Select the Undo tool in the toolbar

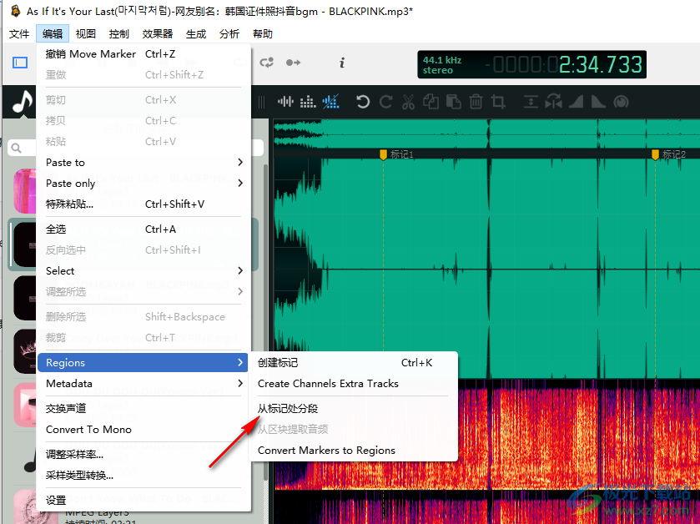coord(362,101)
